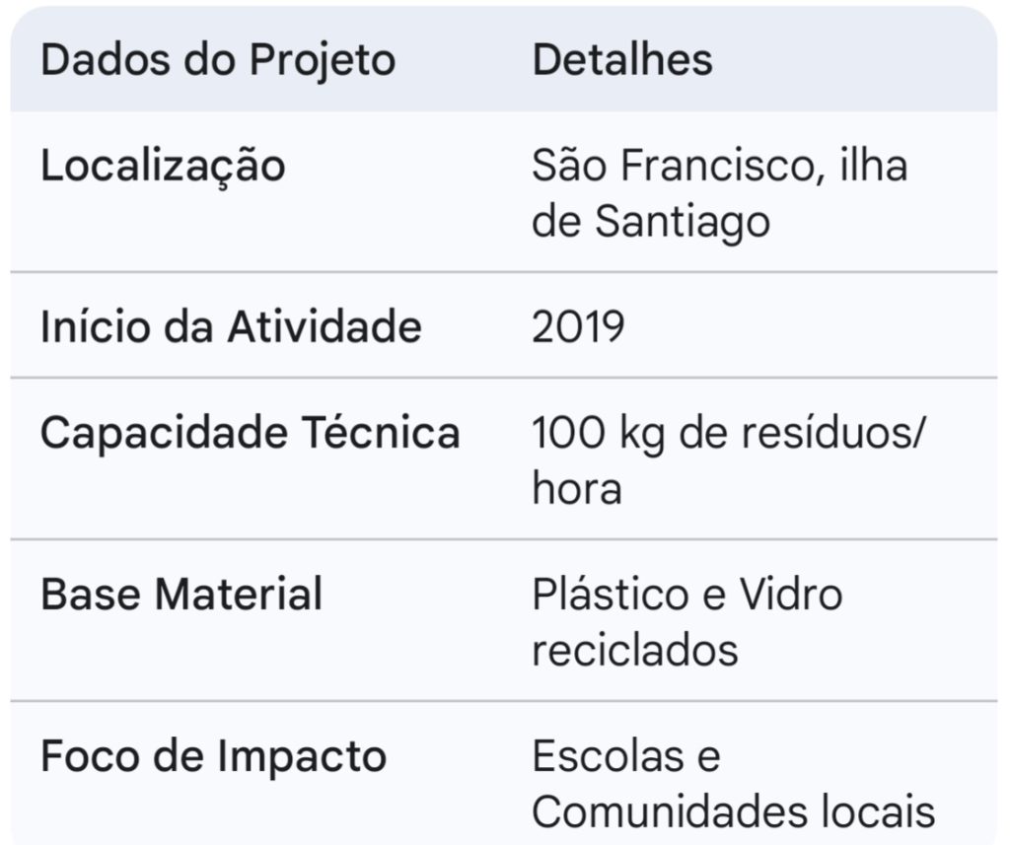The width and height of the screenshot is (1010, 845).
Task: Select the 'Localização' row label
Action: point(163,166)
